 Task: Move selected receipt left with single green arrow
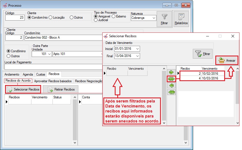tap(172, 86)
